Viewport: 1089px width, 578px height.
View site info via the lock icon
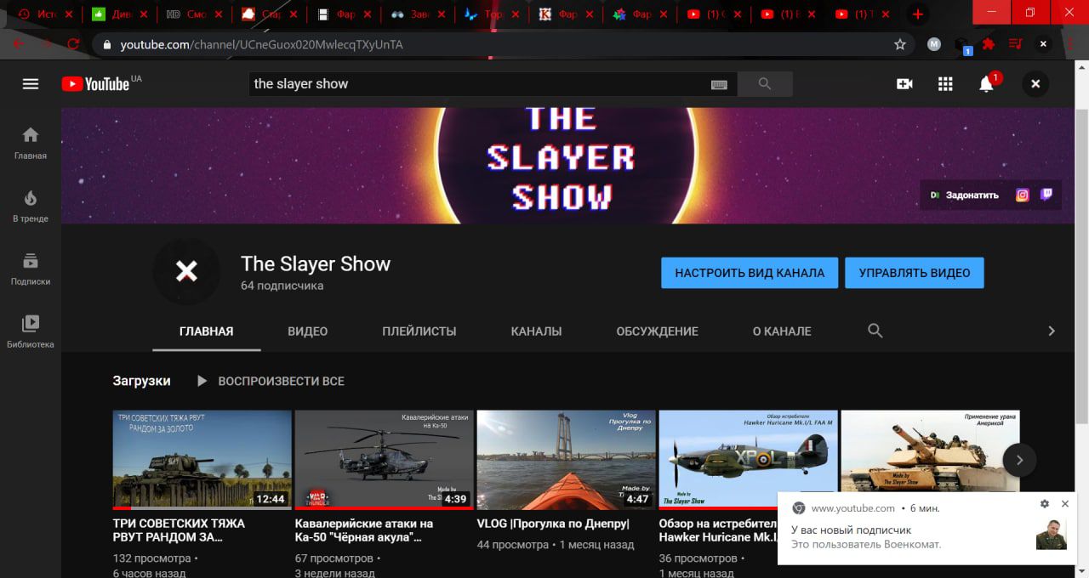point(106,44)
